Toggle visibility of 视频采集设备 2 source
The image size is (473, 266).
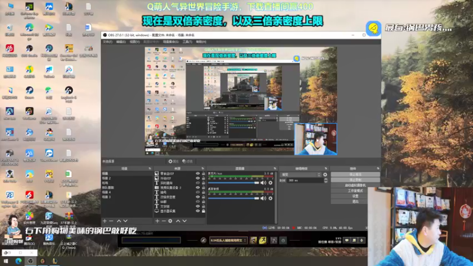click(197, 187)
